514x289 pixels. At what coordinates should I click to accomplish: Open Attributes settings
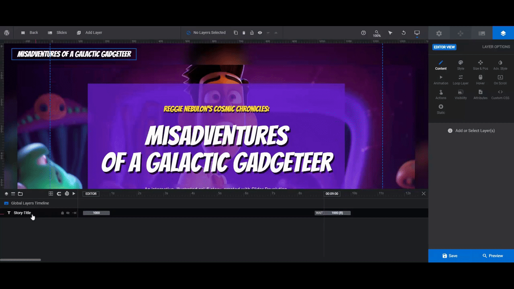480,95
